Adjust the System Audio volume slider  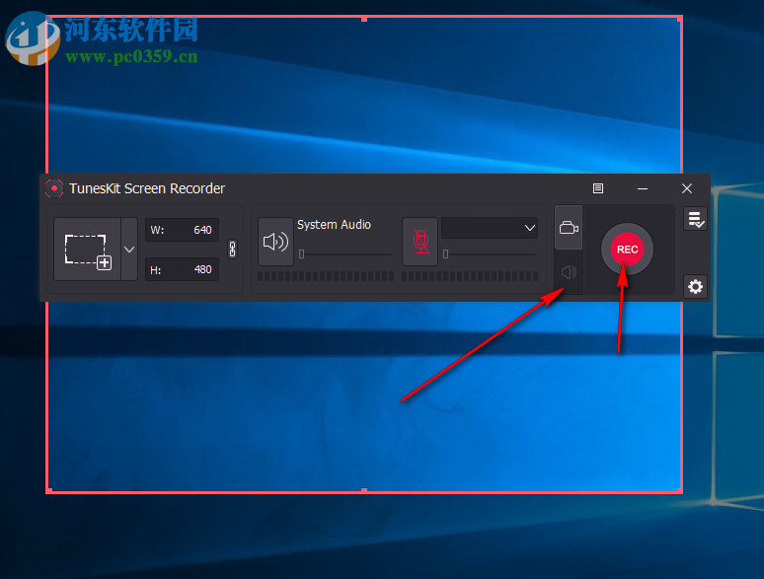point(345,253)
